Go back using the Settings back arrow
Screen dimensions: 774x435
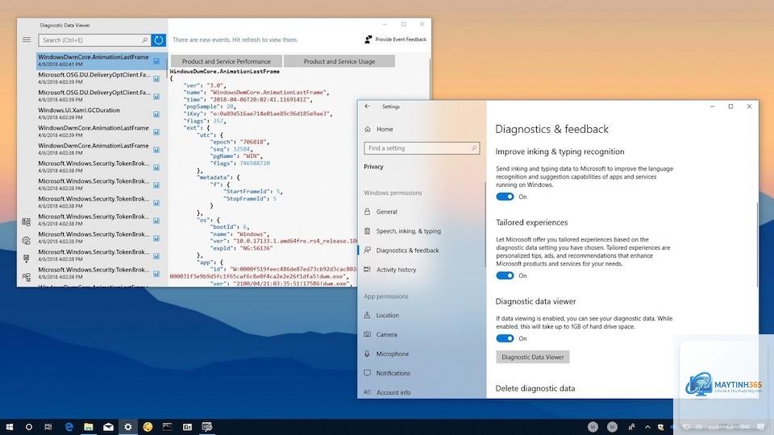point(368,106)
